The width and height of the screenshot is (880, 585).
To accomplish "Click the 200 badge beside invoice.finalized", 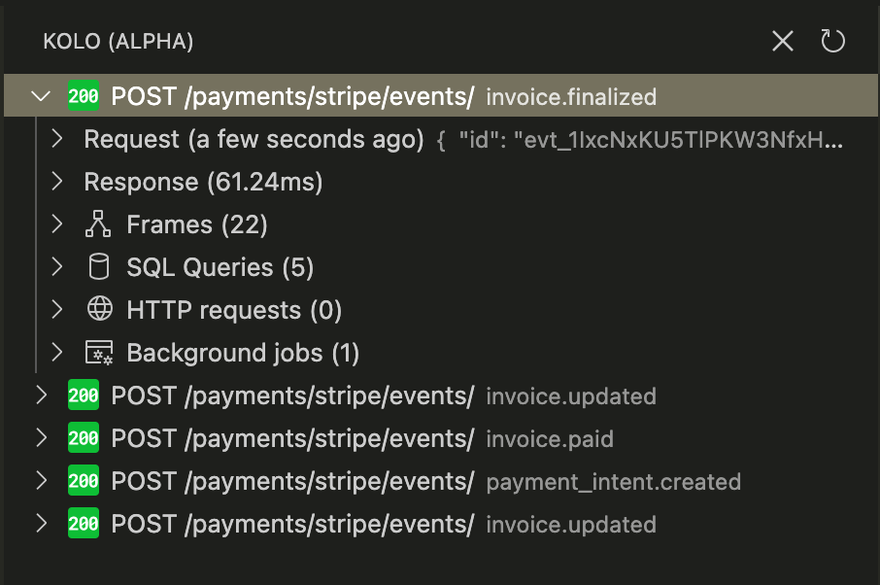I will click(x=84, y=96).
